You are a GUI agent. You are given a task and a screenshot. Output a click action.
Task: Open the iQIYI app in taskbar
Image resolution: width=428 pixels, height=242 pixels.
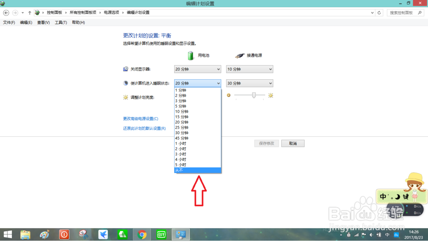click(x=161, y=235)
